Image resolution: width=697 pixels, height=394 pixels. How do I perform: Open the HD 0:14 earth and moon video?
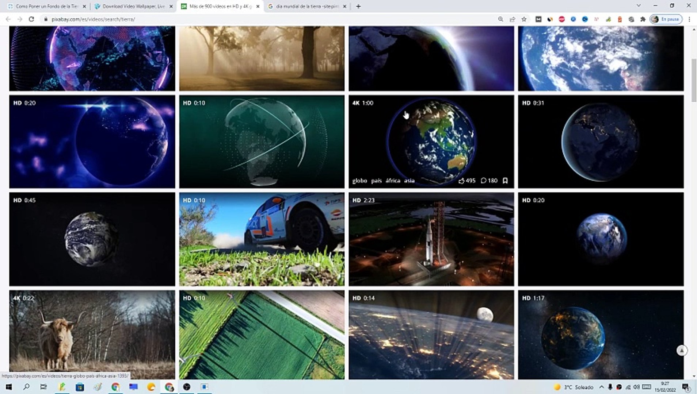click(x=431, y=335)
